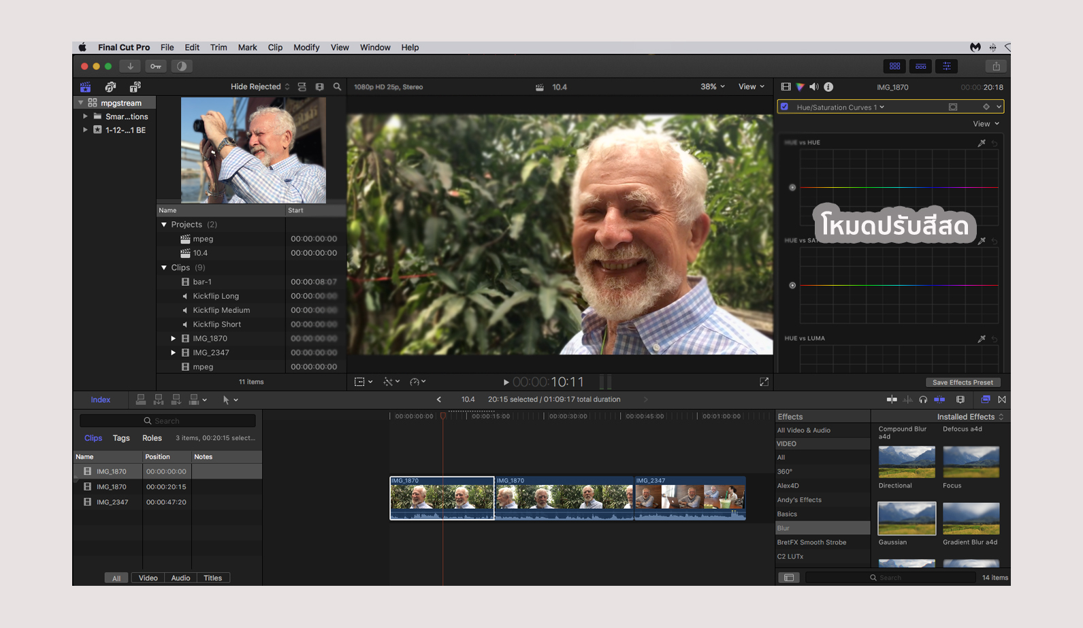Expand the IMG_2347 clip row in browser
This screenshot has width=1083, height=628.
tap(173, 352)
